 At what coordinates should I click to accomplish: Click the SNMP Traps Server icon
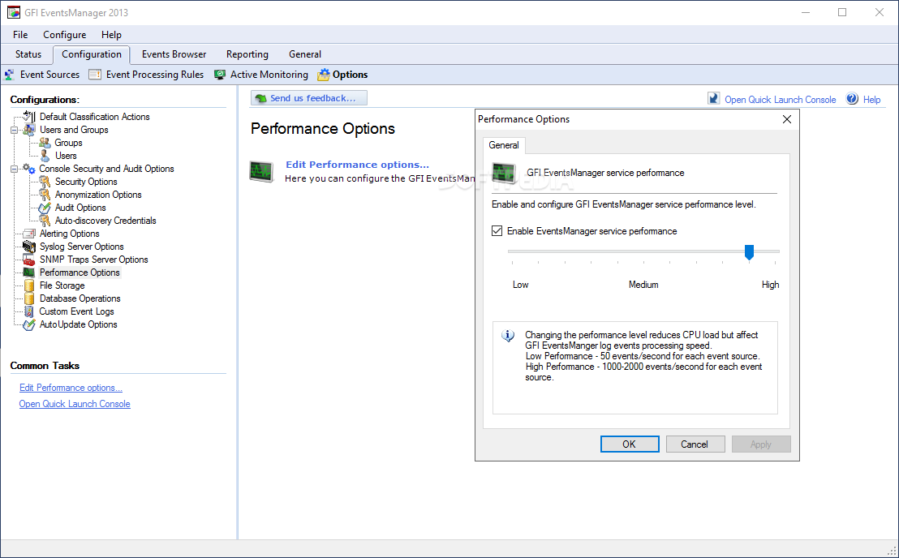[x=28, y=260]
